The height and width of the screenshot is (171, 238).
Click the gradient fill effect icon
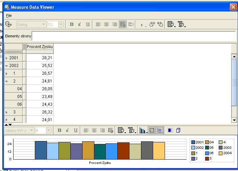point(170,130)
